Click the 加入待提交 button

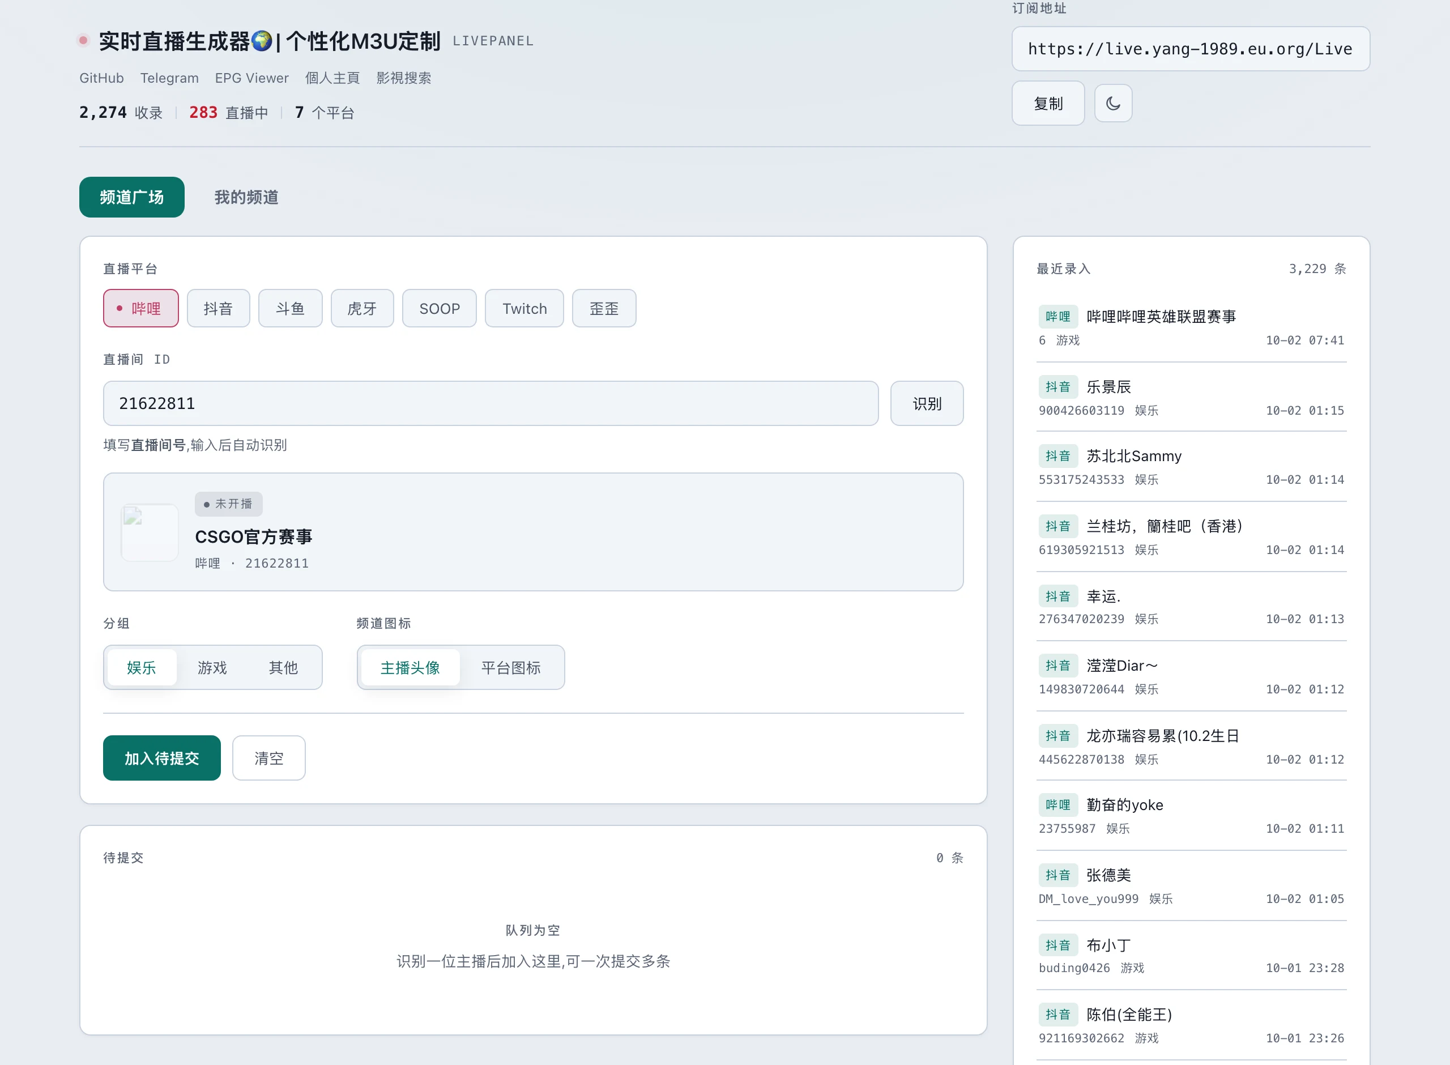(x=162, y=758)
